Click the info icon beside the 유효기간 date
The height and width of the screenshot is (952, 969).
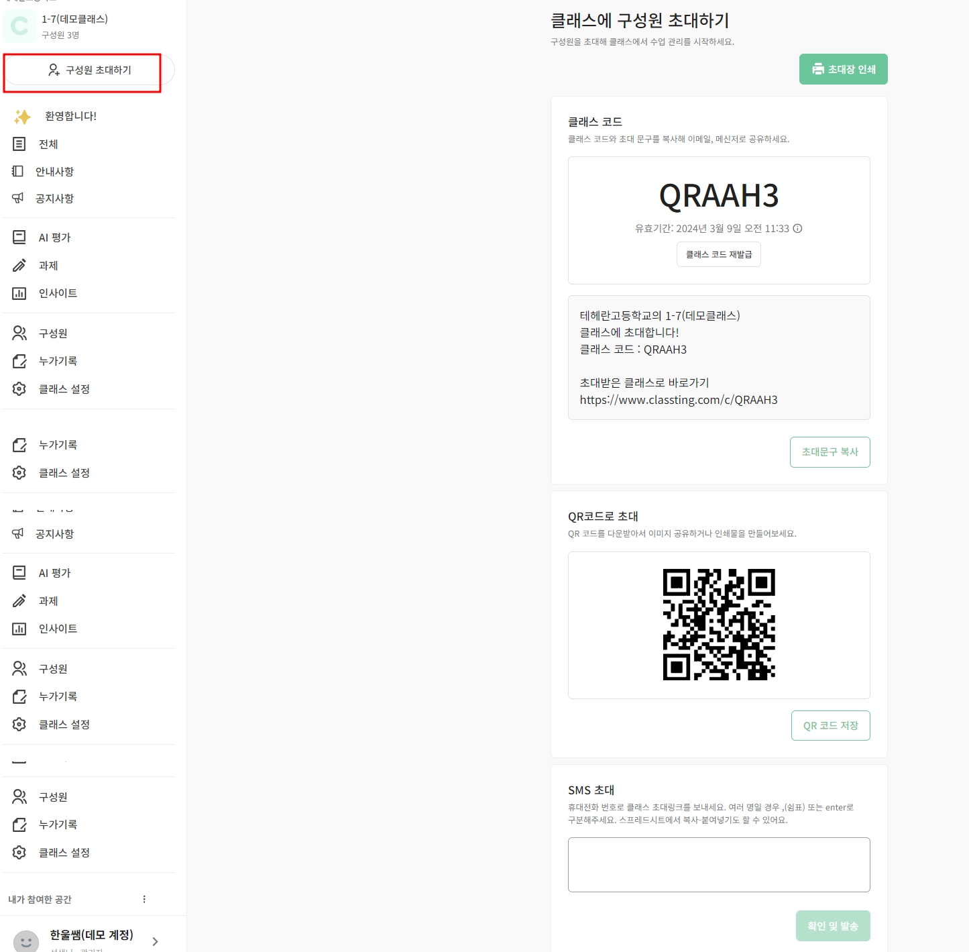coord(797,228)
